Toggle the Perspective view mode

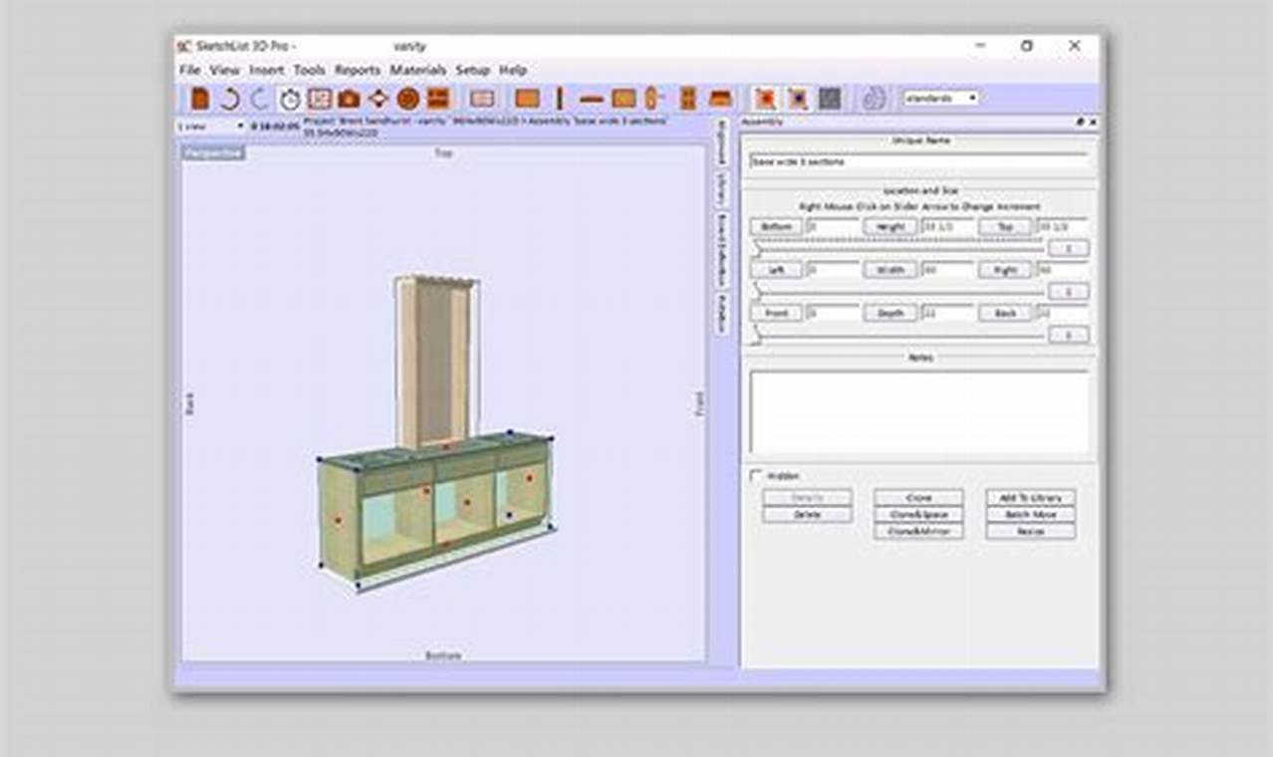tap(213, 152)
